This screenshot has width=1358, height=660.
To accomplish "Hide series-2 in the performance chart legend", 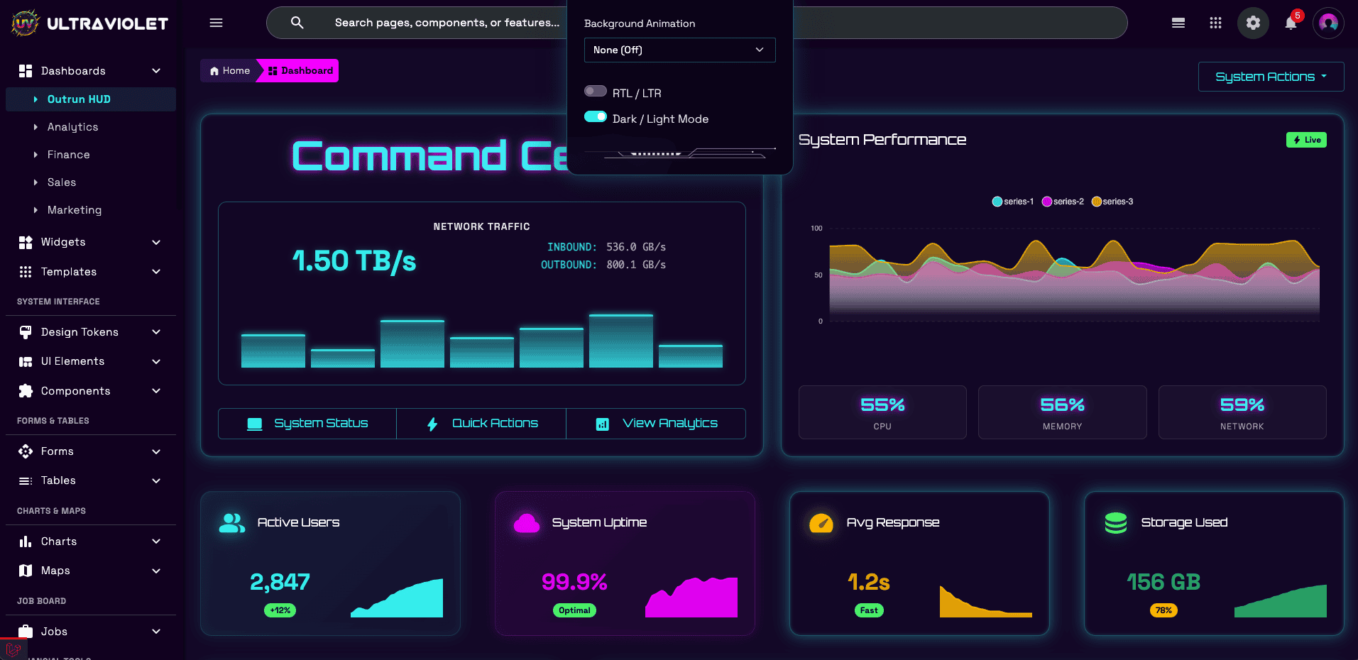I will pyautogui.click(x=1062, y=201).
